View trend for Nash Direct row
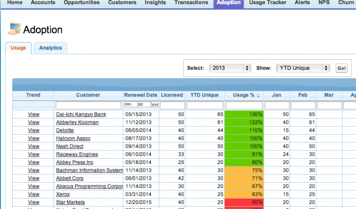 click(33, 146)
